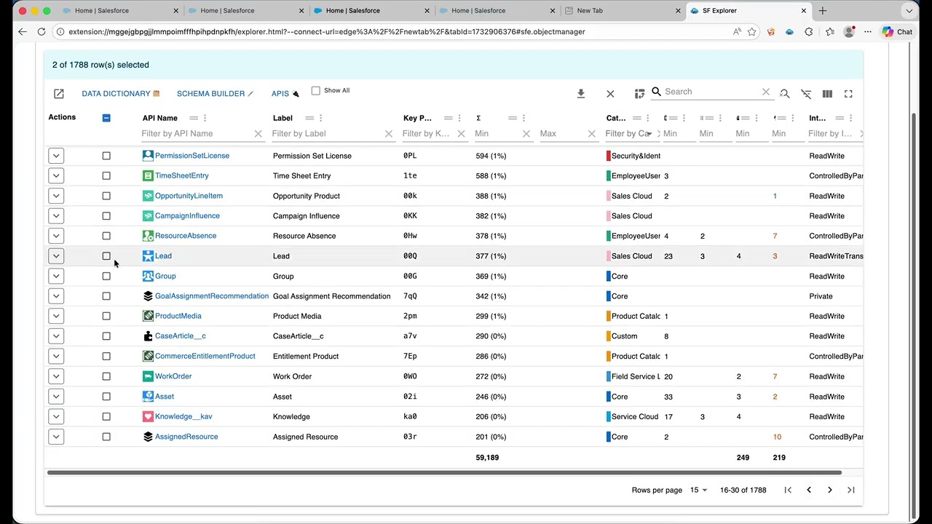Screen dimensions: 932x524
Task: Open the Lead object link
Action: (x=163, y=256)
